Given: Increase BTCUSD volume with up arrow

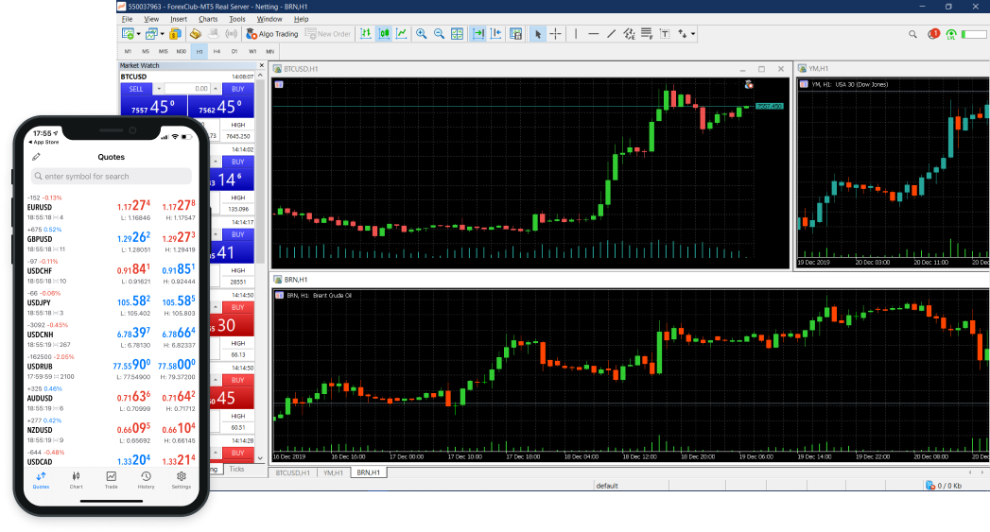Looking at the screenshot, I should (216, 89).
